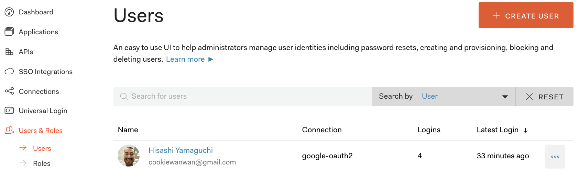This screenshot has height=172, width=579.
Task: Open Hisashi Yamaguchi's user profile link
Action: click(181, 150)
